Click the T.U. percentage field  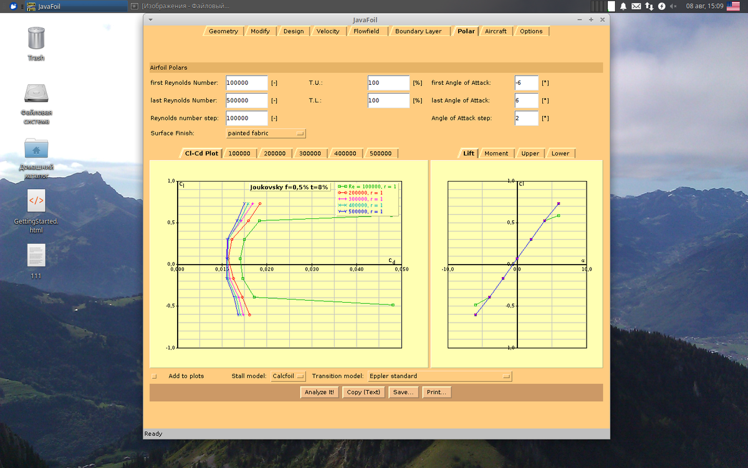(388, 83)
